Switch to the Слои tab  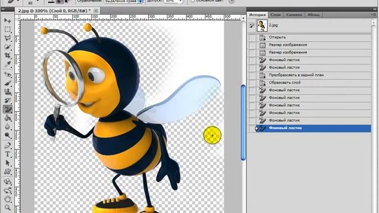click(x=275, y=15)
